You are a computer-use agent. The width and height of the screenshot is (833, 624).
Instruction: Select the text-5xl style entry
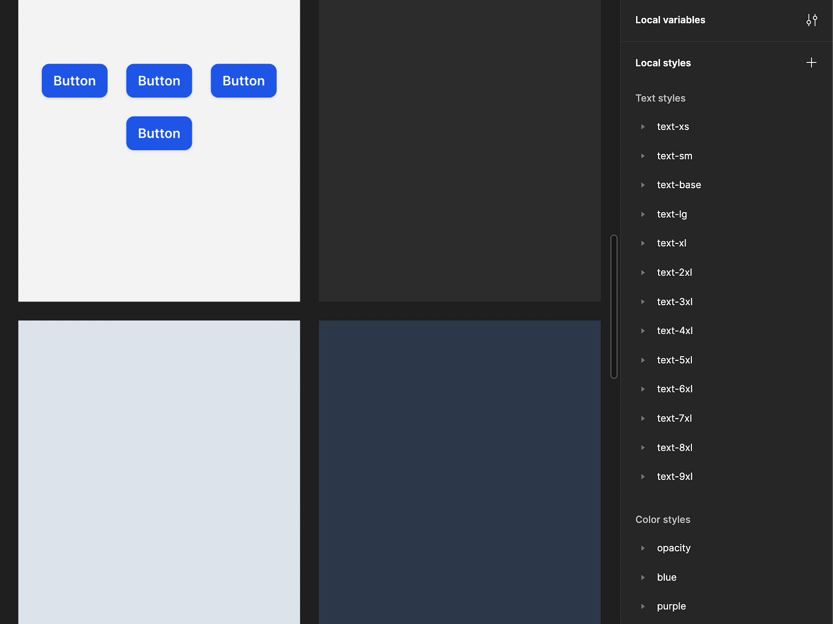coord(674,360)
